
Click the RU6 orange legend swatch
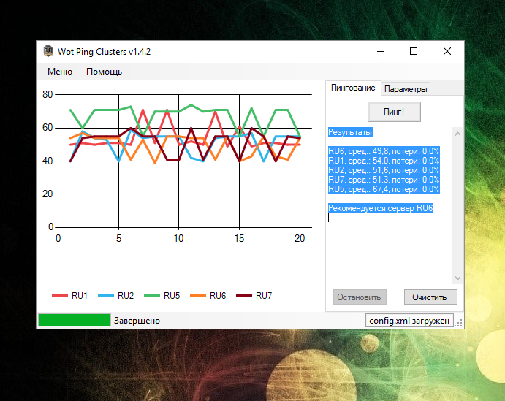[x=198, y=296]
